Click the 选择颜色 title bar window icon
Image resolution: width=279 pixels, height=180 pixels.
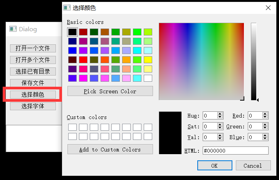point(67,8)
